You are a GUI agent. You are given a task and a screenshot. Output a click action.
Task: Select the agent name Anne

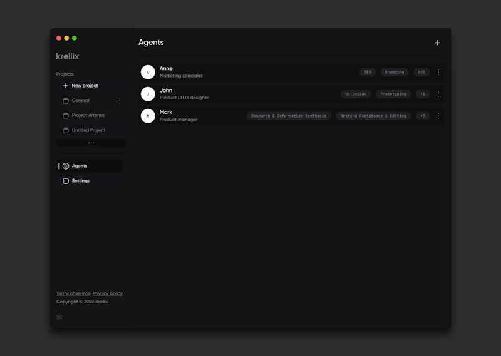[x=166, y=68]
